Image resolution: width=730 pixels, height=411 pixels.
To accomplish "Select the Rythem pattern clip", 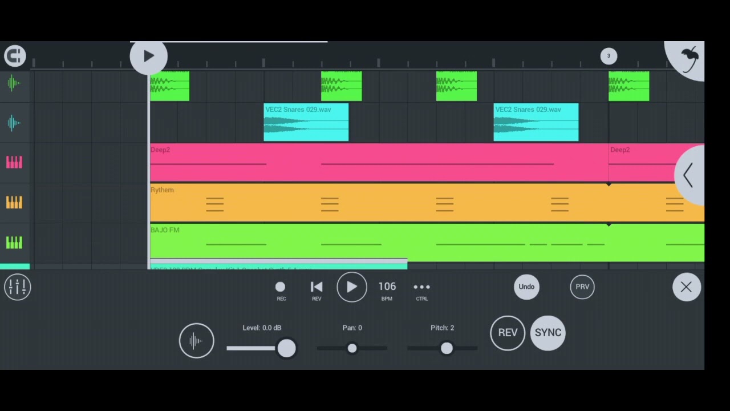I will [427, 203].
